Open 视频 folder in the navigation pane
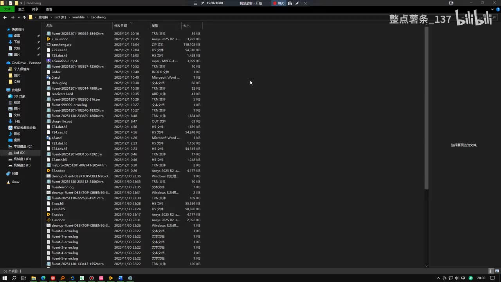Screen dimensions: 501x282 point(17,102)
